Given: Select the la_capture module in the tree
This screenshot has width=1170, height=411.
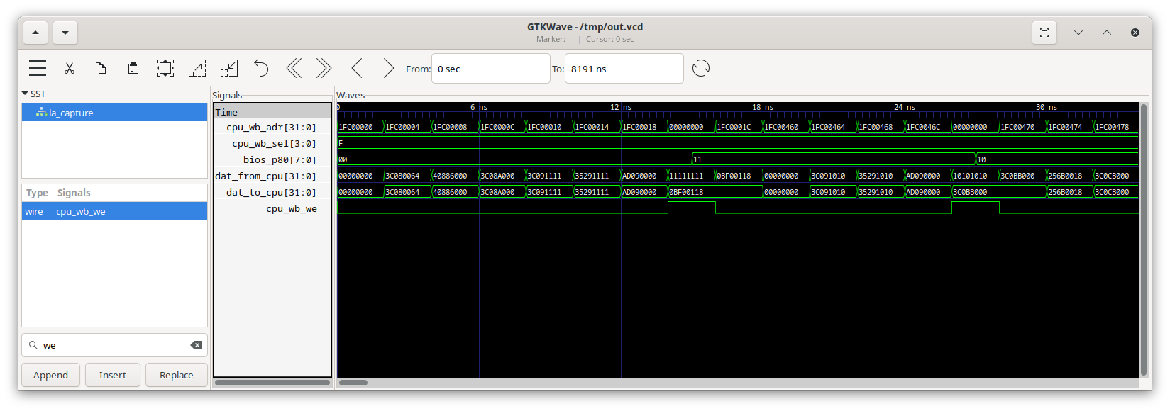Looking at the screenshot, I should click(71, 113).
